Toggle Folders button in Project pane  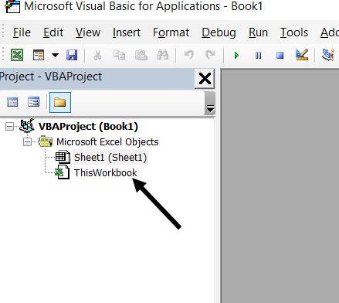coord(60,102)
